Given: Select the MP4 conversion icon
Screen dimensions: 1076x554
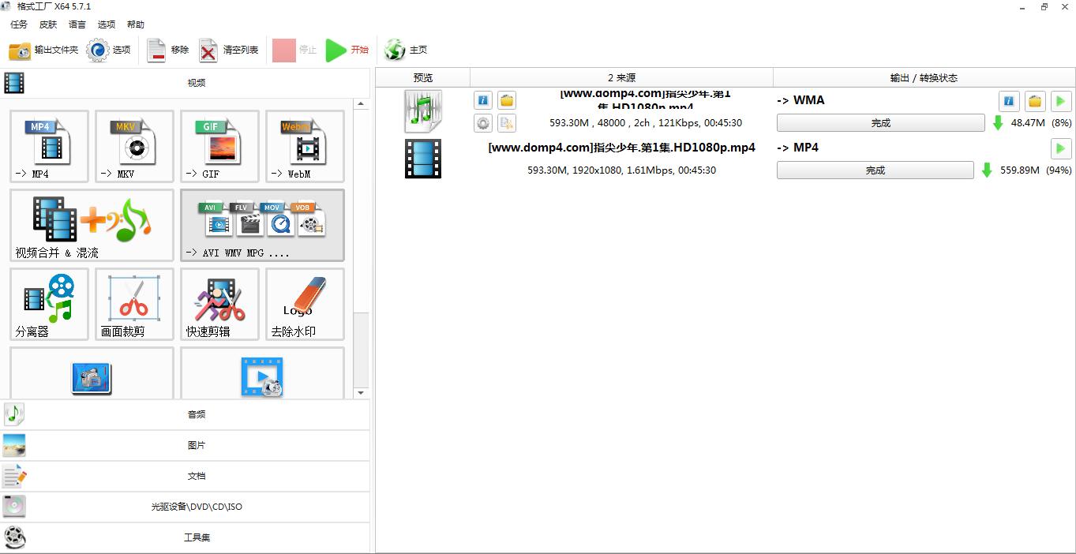Looking at the screenshot, I should (x=49, y=146).
